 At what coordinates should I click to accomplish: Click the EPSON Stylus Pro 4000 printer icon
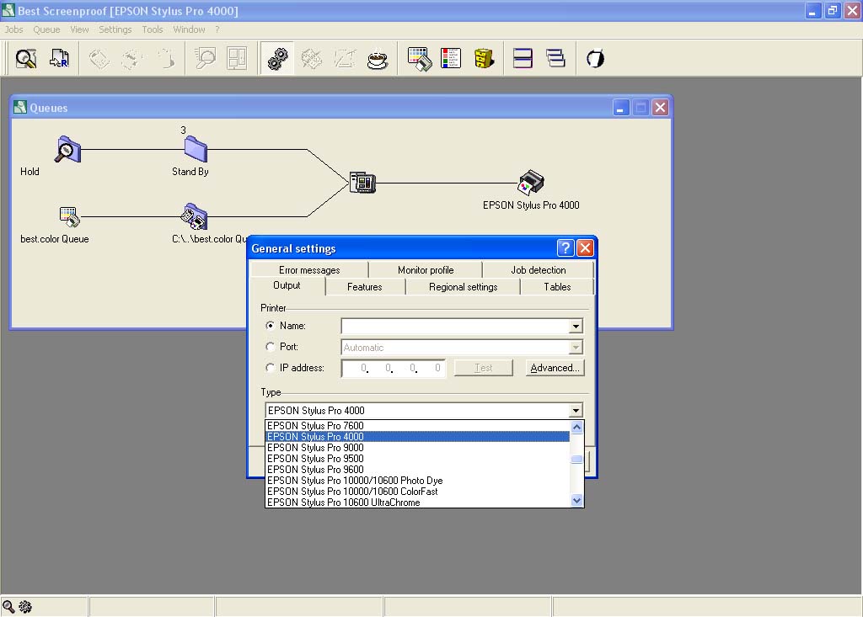(531, 183)
